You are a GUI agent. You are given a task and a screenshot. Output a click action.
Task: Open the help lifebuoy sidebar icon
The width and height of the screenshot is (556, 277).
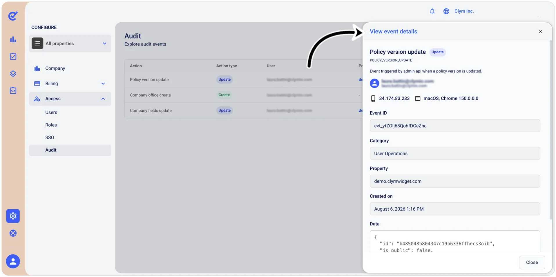coord(13,233)
